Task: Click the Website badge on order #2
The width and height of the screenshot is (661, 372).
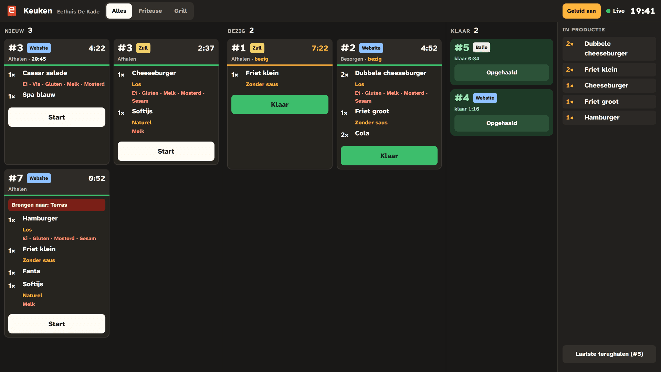Action: (x=371, y=48)
